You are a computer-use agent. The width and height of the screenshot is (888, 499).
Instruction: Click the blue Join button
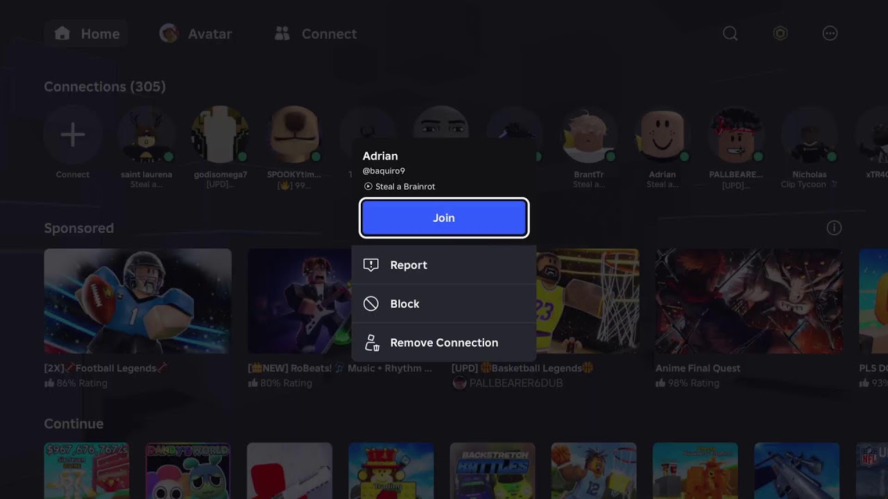coord(444,218)
